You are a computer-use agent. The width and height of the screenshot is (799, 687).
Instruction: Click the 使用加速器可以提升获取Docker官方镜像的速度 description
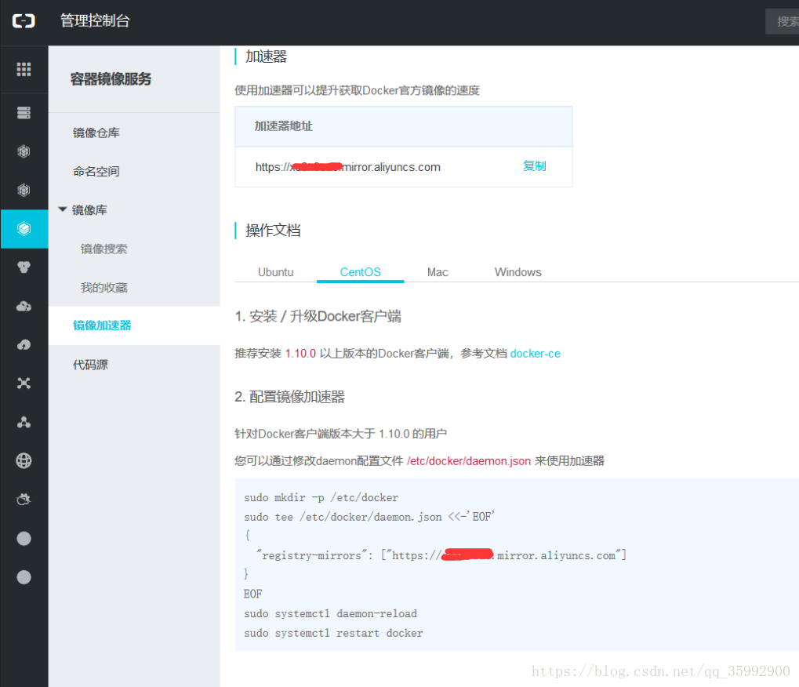click(x=358, y=90)
